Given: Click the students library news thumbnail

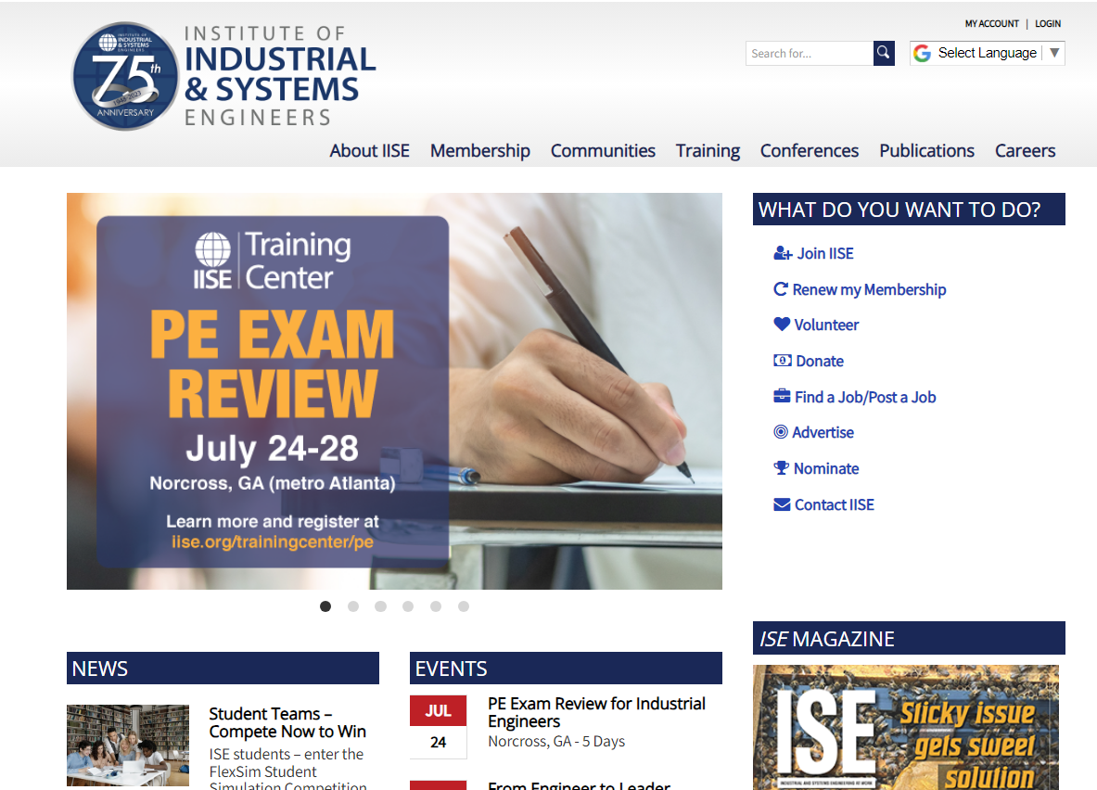Looking at the screenshot, I should (128, 745).
